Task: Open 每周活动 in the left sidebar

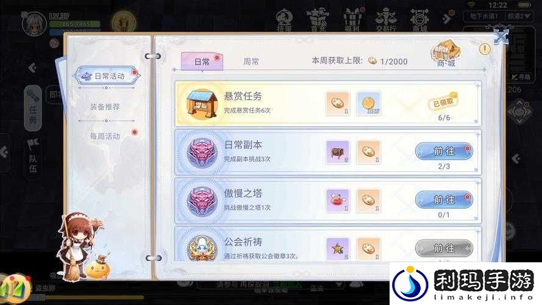Action: pos(105,136)
